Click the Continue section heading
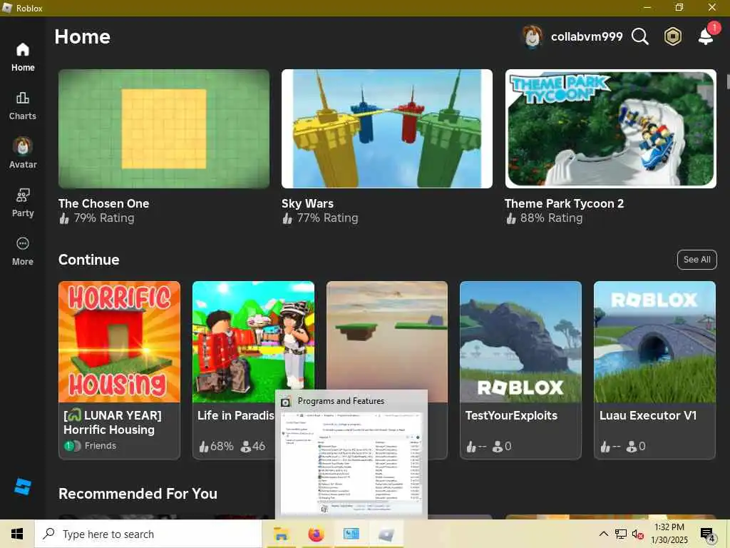 89,260
